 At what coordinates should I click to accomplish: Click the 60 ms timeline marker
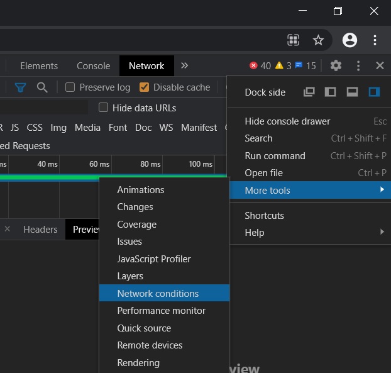click(x=99, y=164)
